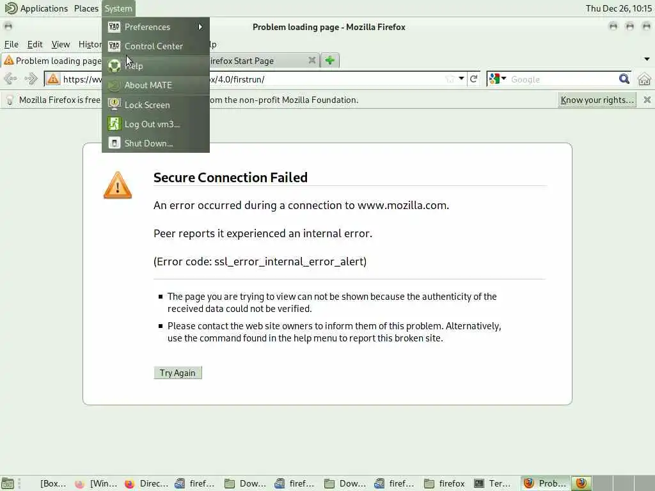Screen dimensions: 655x491
Task: Click the Secure Connection Failed heading
Action: pos(230,178)
